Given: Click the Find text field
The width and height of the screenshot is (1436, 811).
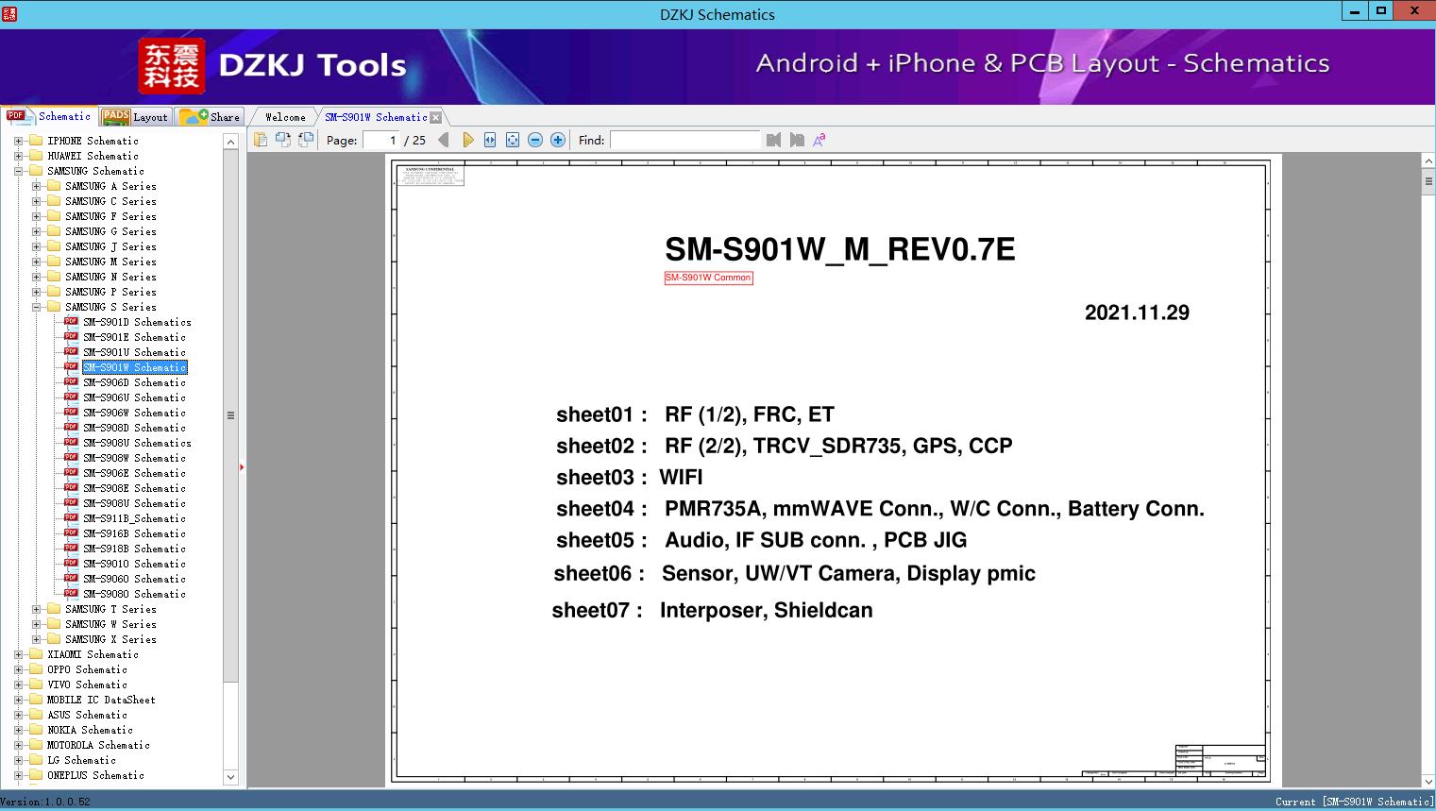Looking at the screenshot, I should pos(684,140).
